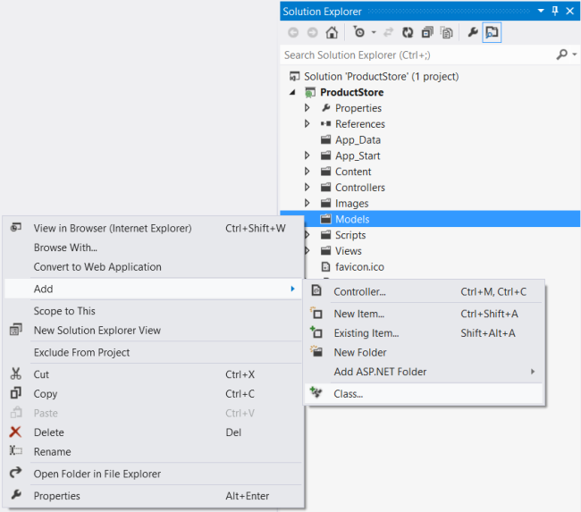The height and width of the screenshot is (512, 581).
Task: Select the favicon.ico file in the tree
Action: [x=359, y=266]
